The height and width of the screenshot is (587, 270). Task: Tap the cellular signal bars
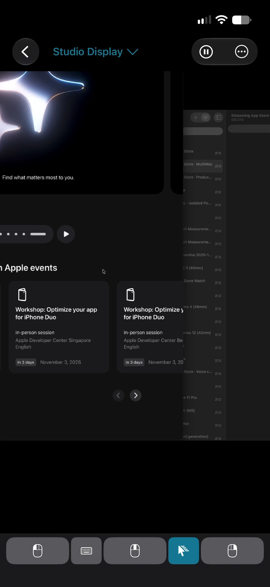(204, 20)
